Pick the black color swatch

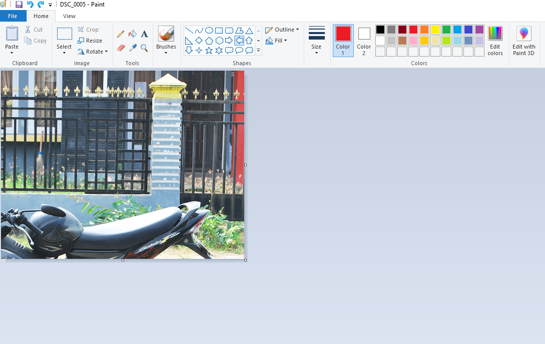click(x=380, y=30)
